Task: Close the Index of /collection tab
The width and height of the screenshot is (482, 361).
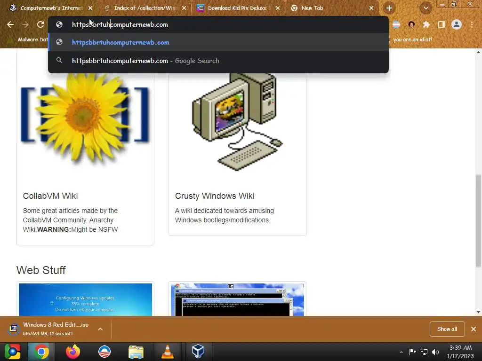Action: (184, 8)
